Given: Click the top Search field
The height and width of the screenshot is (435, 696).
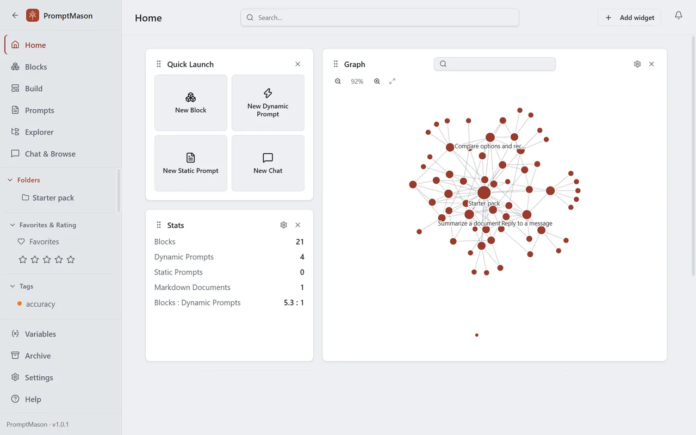Looking at the screenshot, I should pyautogui.click(x=380, y=17).
